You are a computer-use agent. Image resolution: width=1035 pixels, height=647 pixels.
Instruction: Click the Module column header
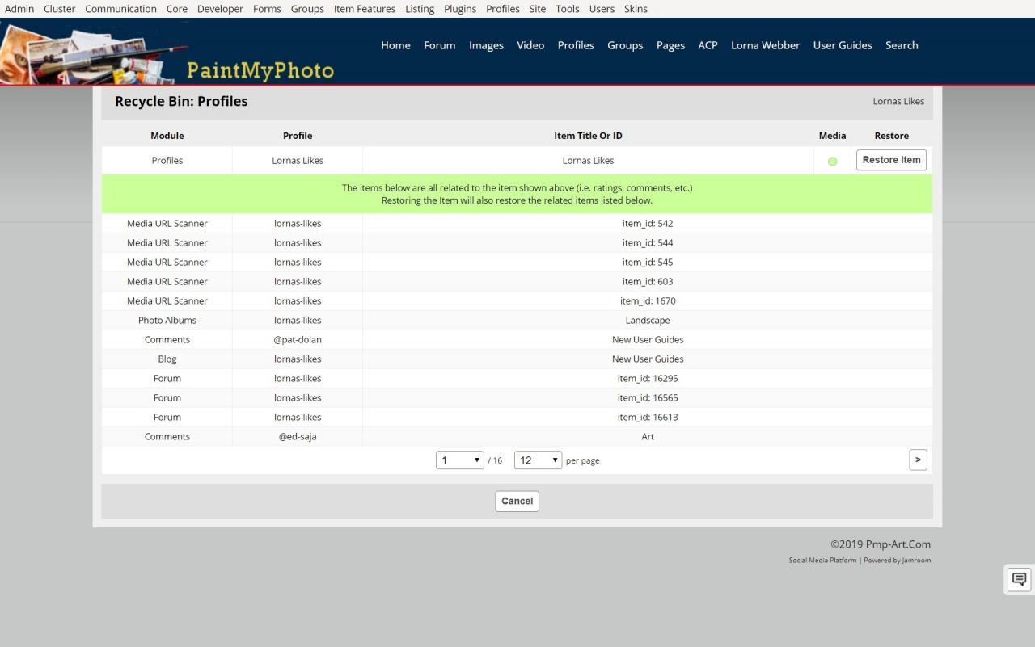167,136
